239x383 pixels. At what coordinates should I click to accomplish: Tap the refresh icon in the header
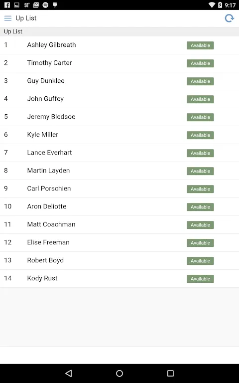(x=229, y=18)
